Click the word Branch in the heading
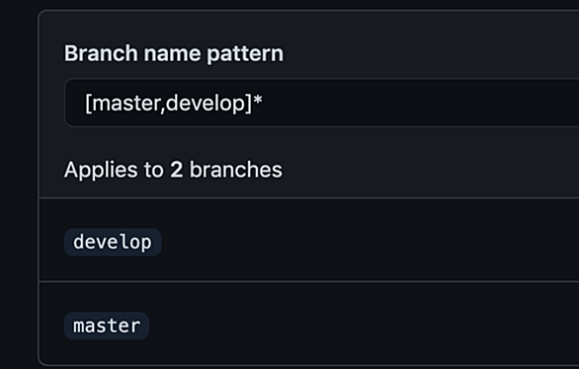 (x=101, y=53)
